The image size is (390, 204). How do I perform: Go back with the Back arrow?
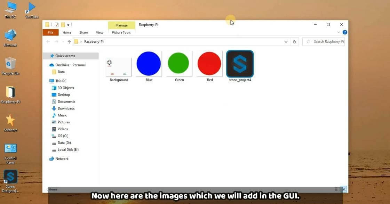48,42
